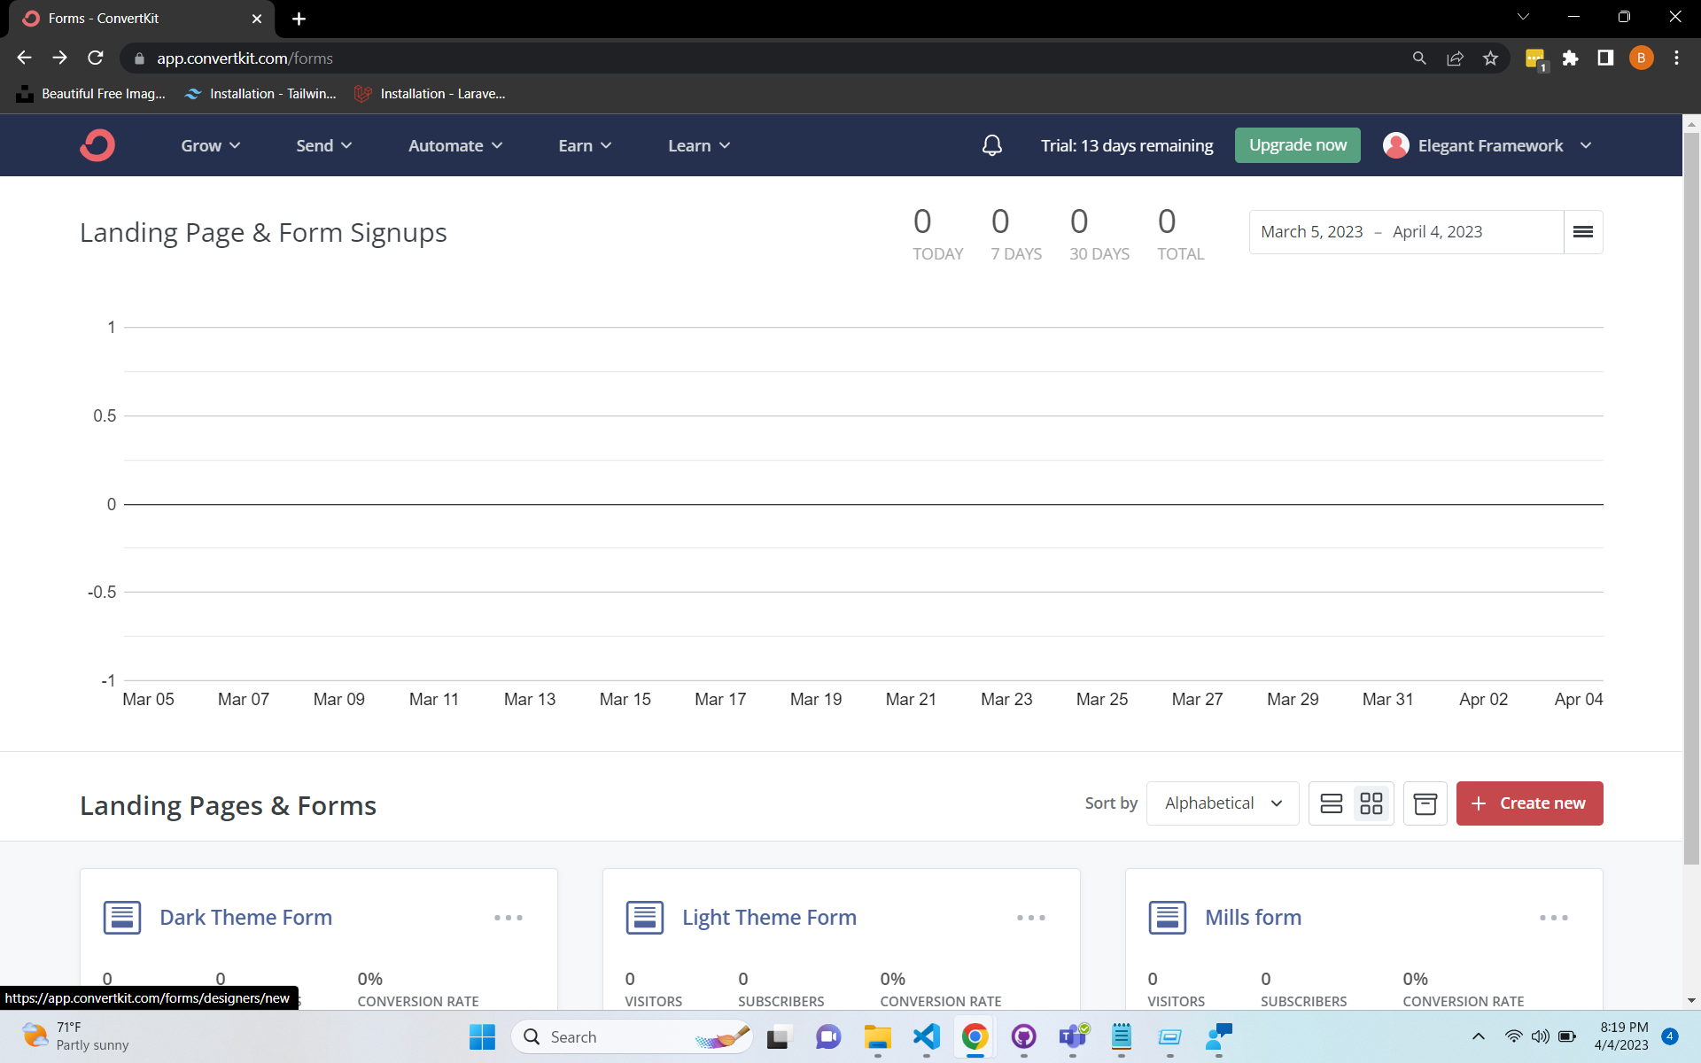Screen dimensions: 1701x1063
Task: Open the Light Theme Form link
Action: [768, 917]
